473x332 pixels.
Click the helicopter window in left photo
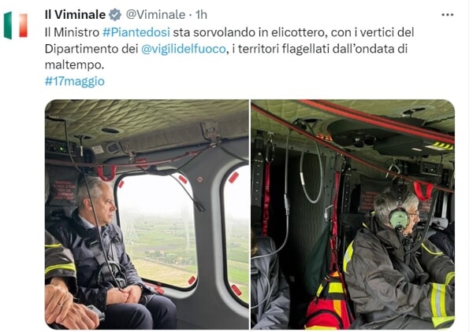coord(157,231)
